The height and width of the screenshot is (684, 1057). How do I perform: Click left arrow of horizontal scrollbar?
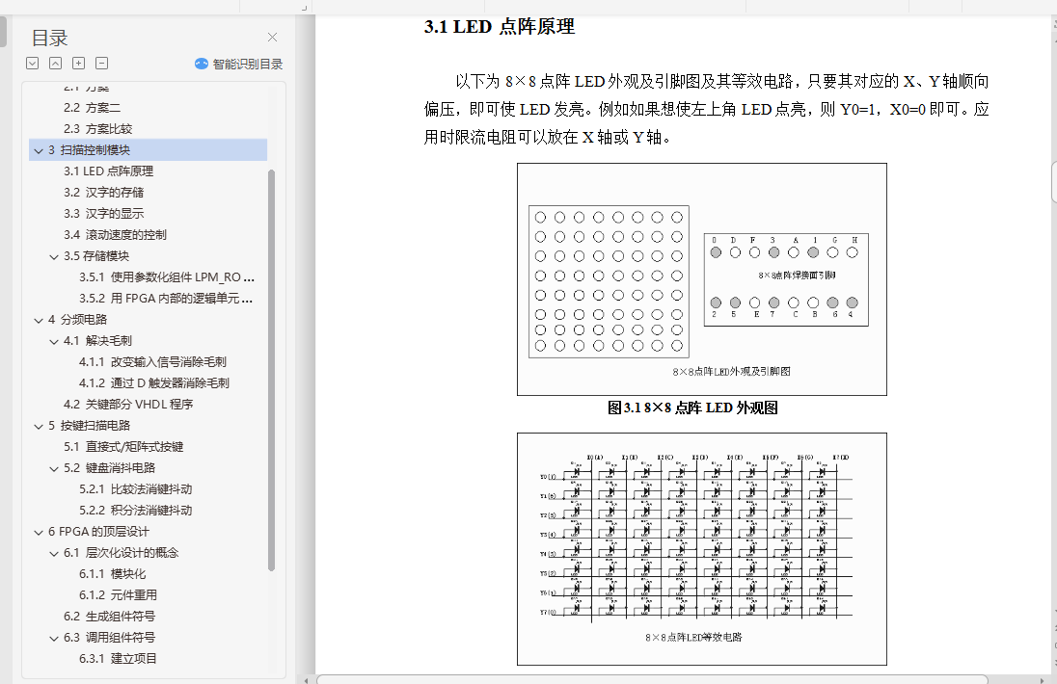point(307,680)
